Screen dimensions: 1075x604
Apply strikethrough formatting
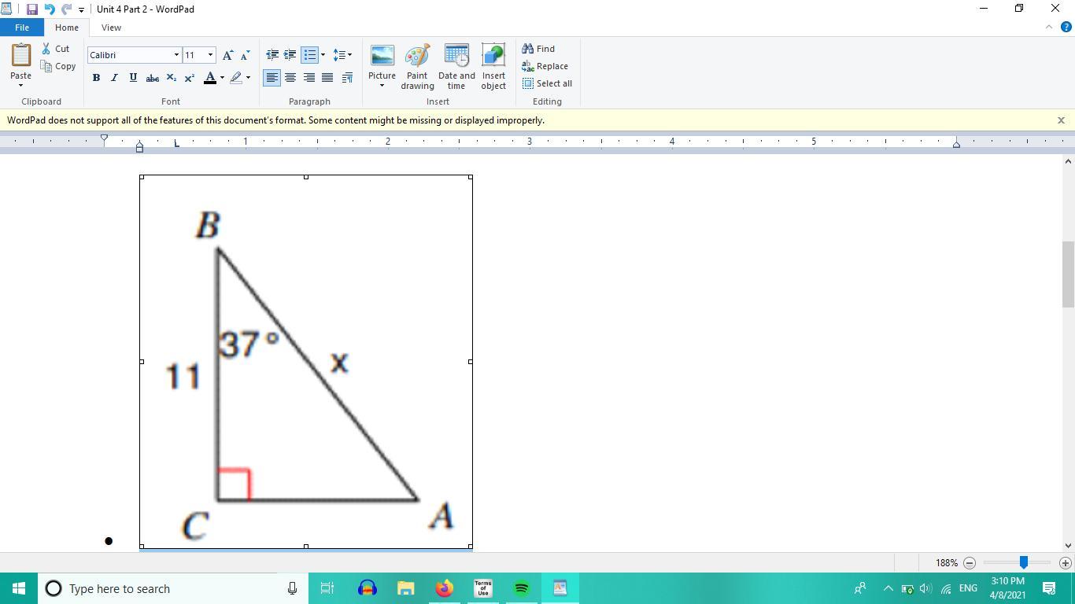[x=152, y=78]
